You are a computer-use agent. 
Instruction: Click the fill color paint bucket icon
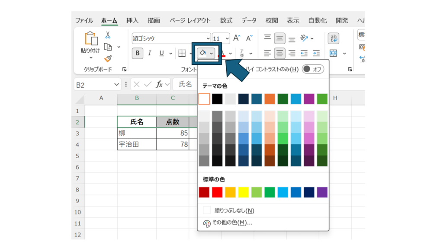tap(202, 53)
